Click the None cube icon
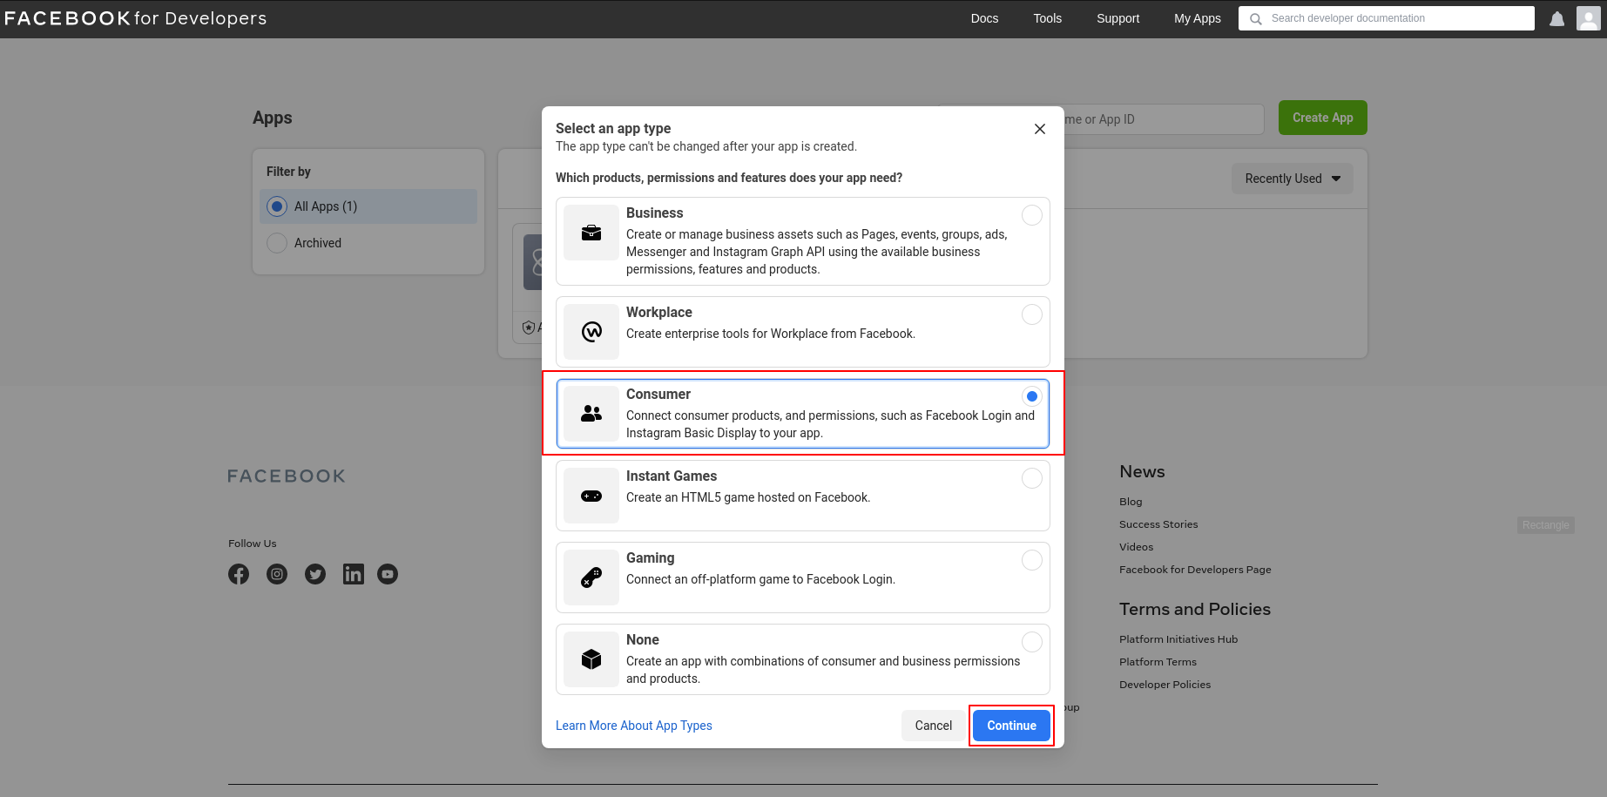Image resolution: width=1607 pixels, height=797 pixels. point(591,659)
